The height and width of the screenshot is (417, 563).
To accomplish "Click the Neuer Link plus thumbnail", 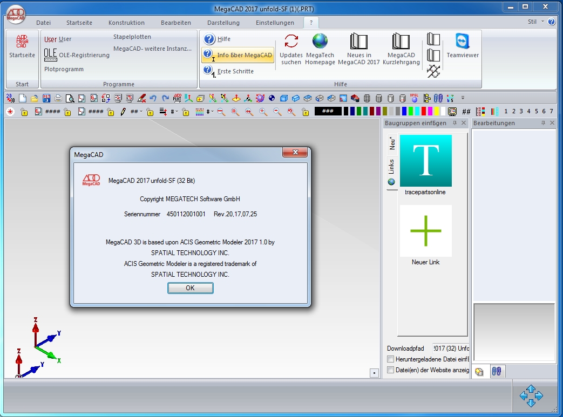I will [425, 231].
